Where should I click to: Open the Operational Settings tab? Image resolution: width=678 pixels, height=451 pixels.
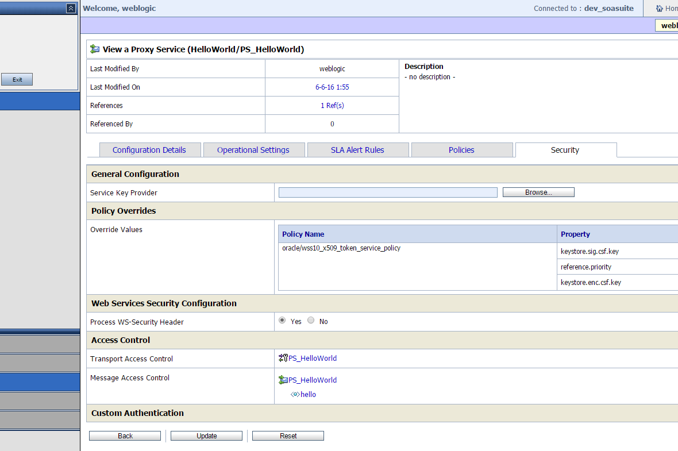coord(253,149)
